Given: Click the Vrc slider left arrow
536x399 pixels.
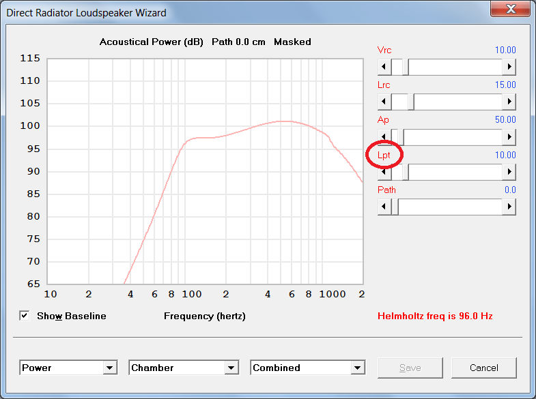Looking at the screenshot, I should [384, 67].
